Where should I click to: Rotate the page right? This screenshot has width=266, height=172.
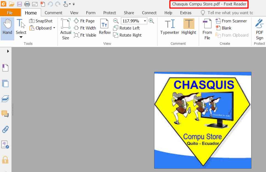tap(128, 35)
